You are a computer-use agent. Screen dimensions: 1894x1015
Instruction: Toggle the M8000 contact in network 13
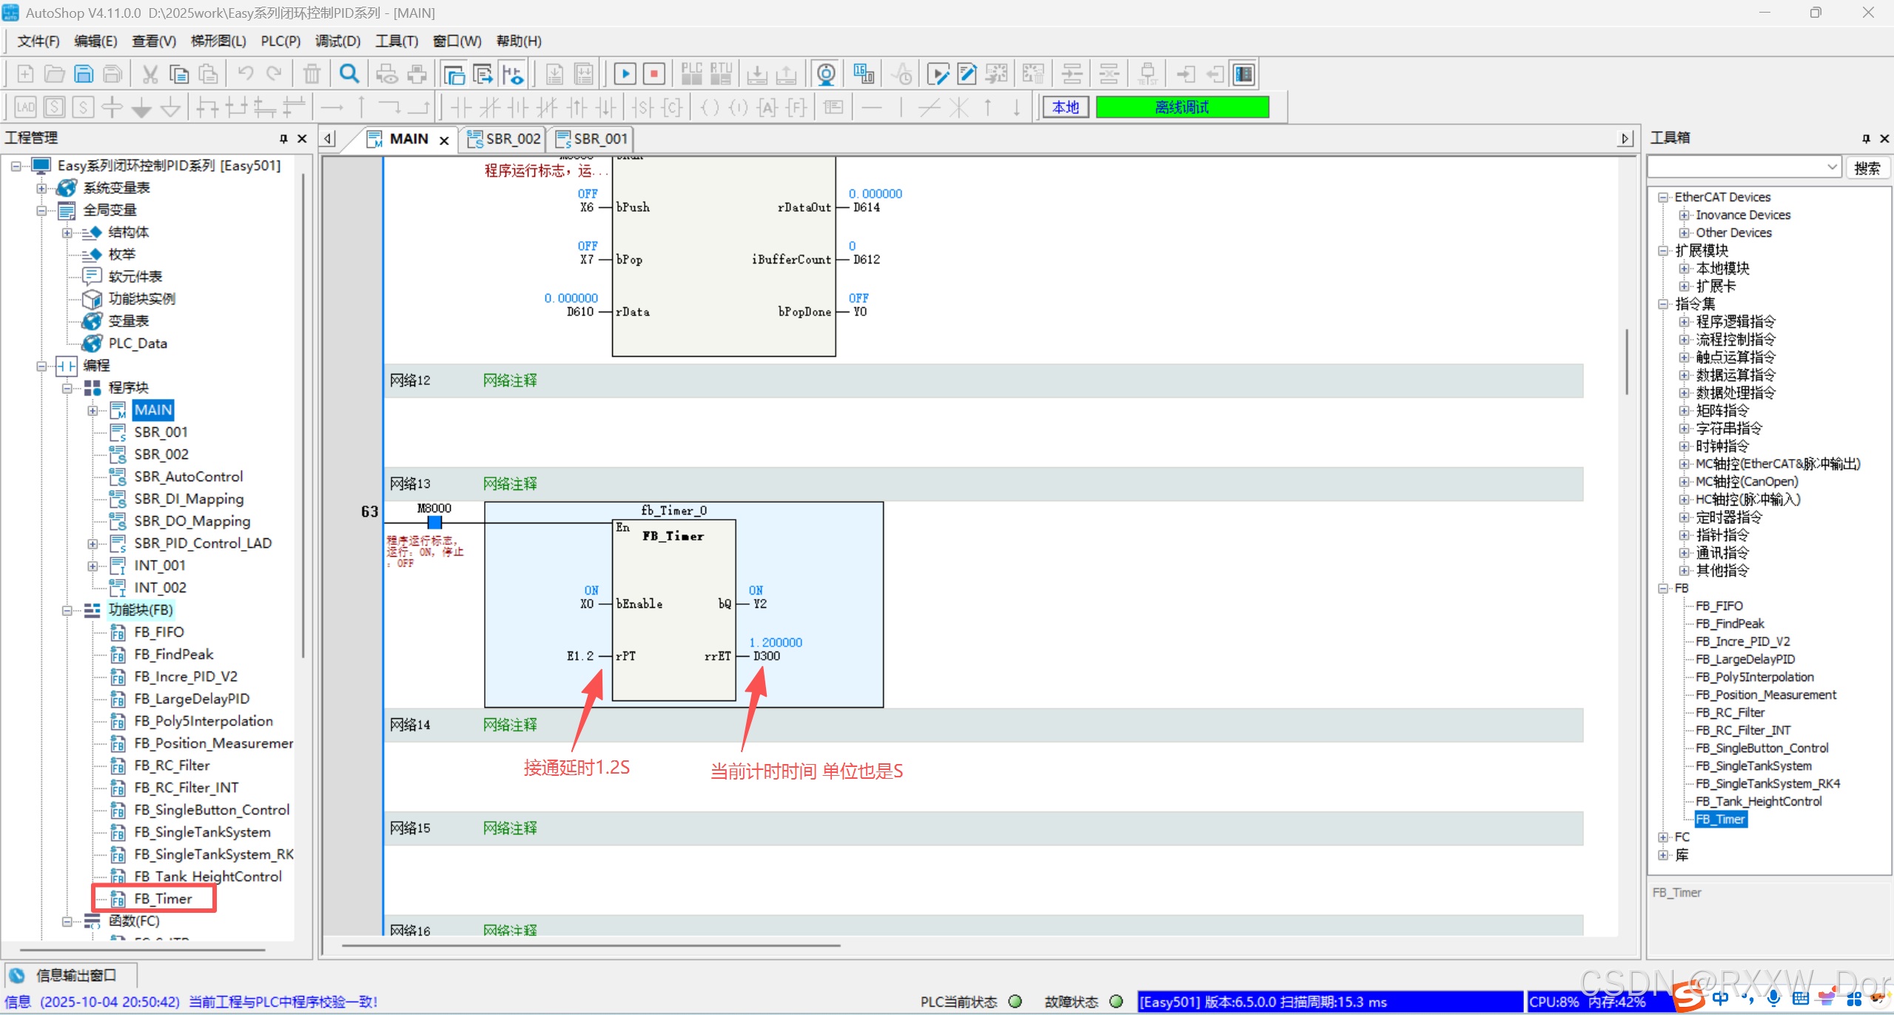434,523
